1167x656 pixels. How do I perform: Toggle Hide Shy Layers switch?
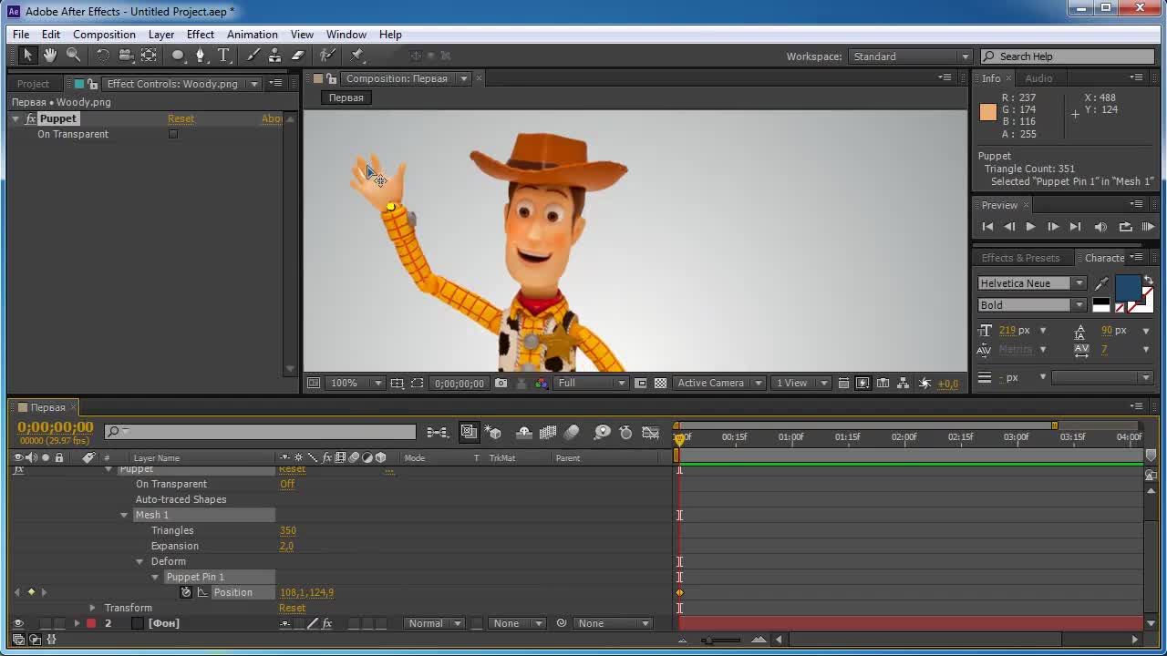point(524,432)
